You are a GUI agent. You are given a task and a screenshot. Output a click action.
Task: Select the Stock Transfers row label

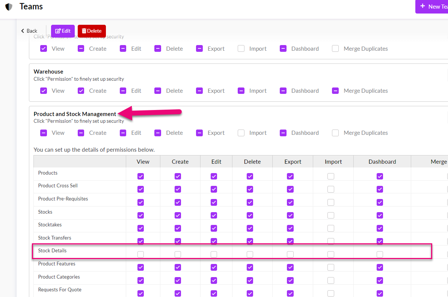click(54, 238)
